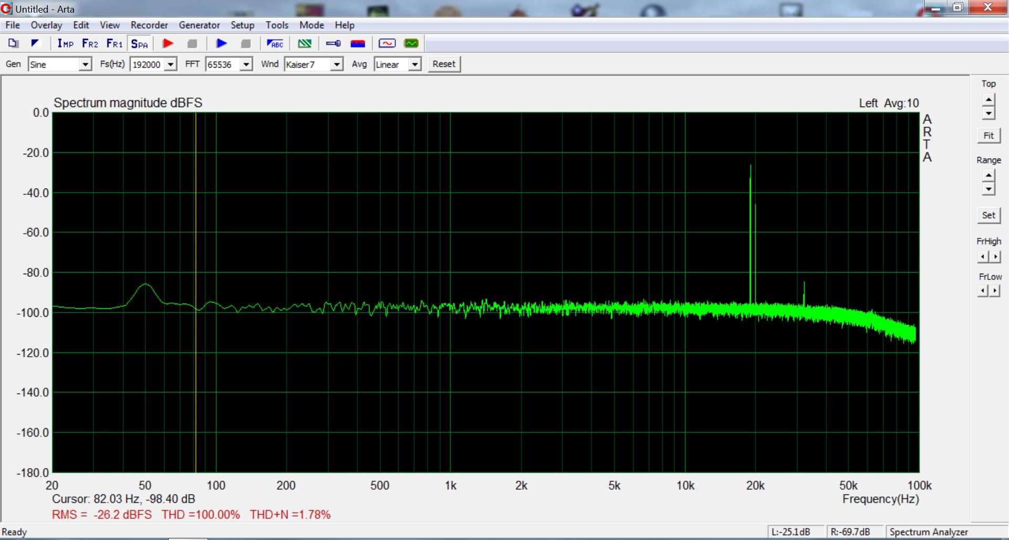Click the Cursor: 82.03 Hz readout text
Image resolution: width=1011 pixels, height=540 pixels.
(x=123, y=499)
